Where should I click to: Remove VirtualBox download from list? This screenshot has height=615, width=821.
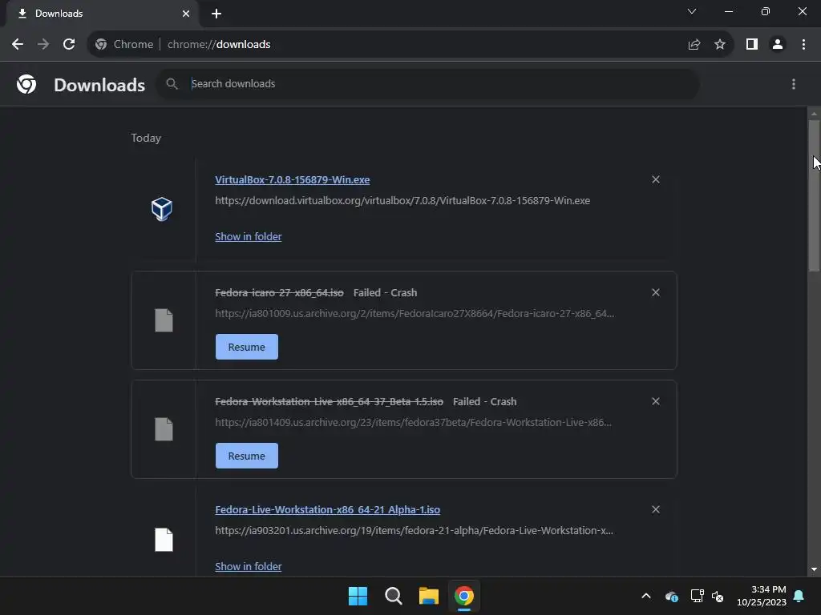tap(656, 179)
